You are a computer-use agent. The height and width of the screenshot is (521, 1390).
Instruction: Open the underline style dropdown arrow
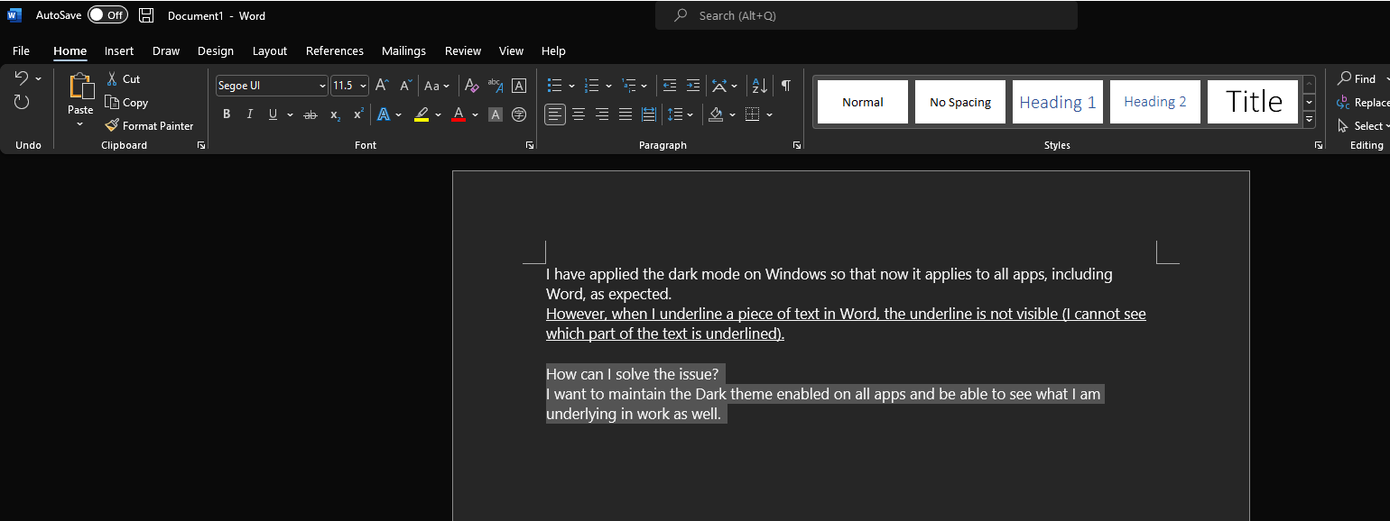tap(291, 114)
